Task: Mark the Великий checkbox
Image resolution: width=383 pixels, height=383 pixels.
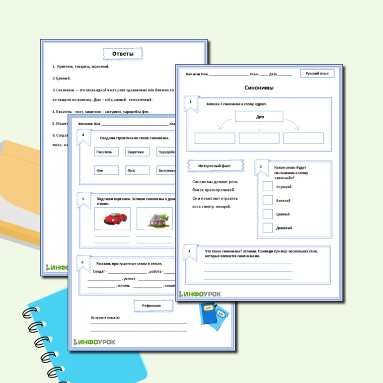Action: pyautogui.click(x=268, y=200)
